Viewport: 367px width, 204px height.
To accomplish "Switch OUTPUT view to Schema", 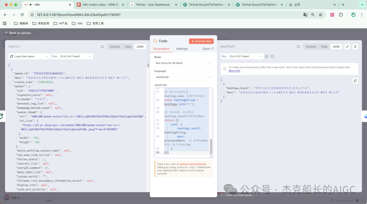I will click(311, 47).
